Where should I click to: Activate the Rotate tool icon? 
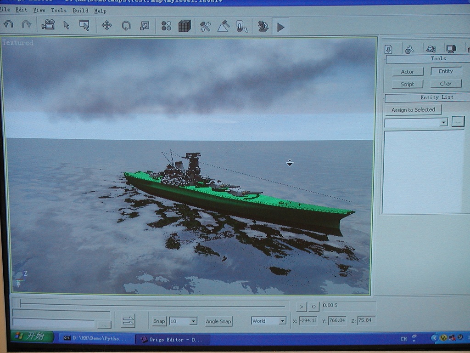click(x=126, y=26)
